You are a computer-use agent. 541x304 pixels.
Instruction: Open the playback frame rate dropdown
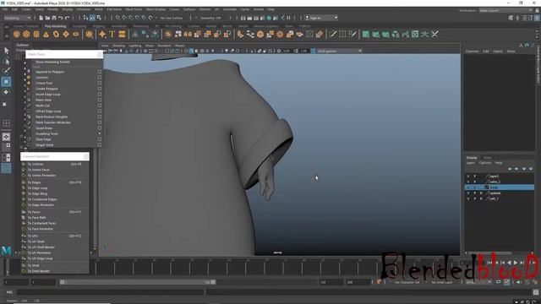pyautogui.click(x=478, y=282)
